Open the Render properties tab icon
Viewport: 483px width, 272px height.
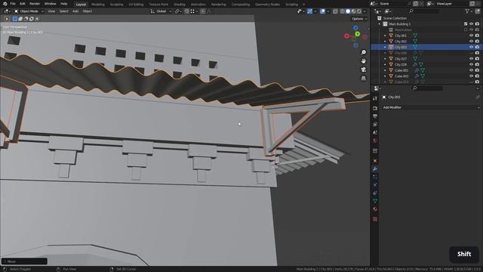point(375,108)
